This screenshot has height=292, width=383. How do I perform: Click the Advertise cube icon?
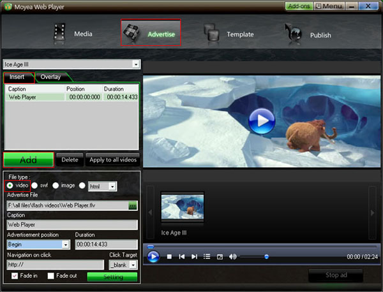(x=132, y=32)
